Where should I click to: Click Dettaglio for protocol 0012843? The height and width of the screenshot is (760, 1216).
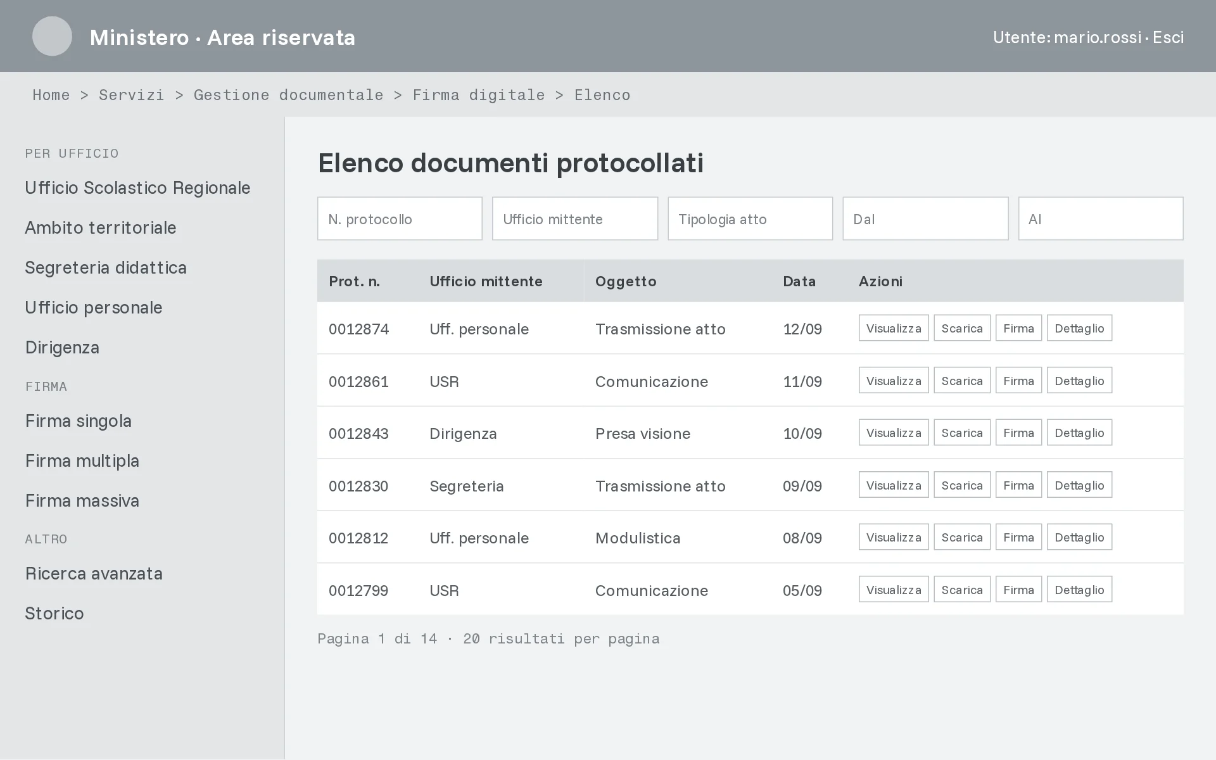tap(1079, 433)
